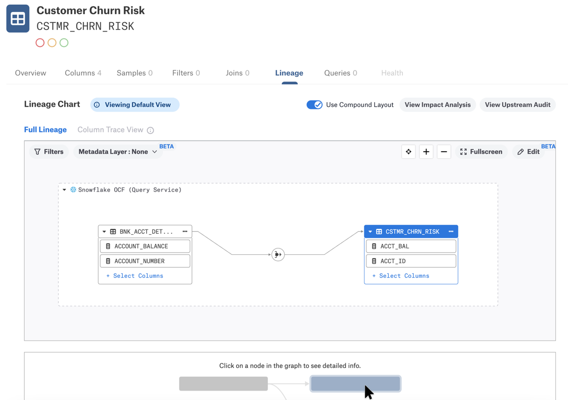Click Select Columns under BNK_ACCT_DET

[135, 276]
